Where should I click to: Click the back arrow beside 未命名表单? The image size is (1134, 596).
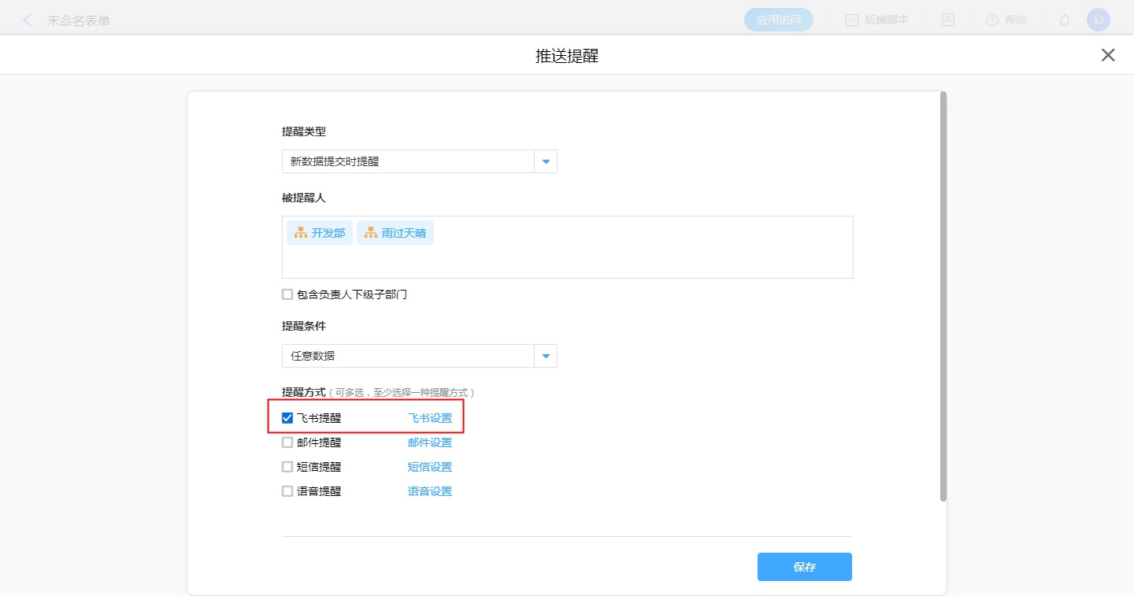click(x=28, y=20)
